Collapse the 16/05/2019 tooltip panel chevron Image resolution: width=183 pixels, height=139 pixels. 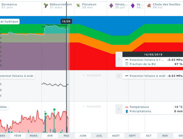pos(119,59)
